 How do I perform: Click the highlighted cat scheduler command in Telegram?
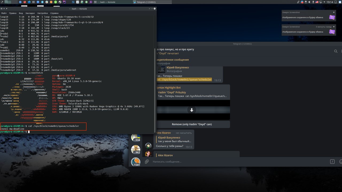[x=184, y=79]
